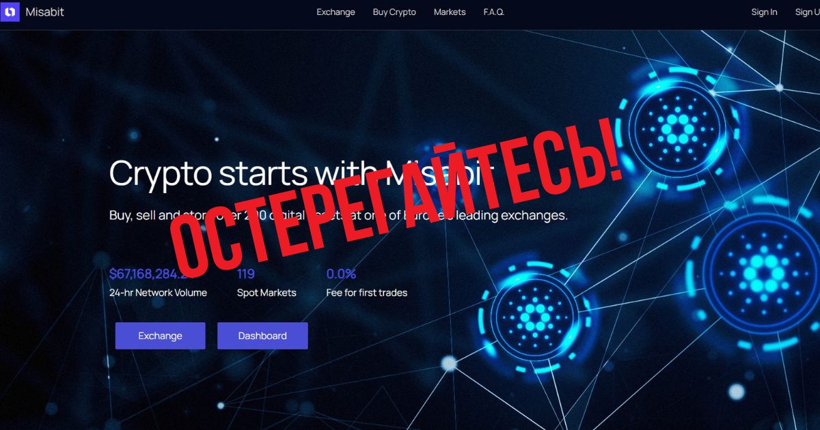Open the Dashboard button
The image size is (820, 430).
(262, 336)
